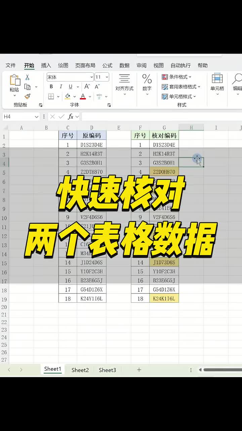Switch to Sheet3 tab
The height and width of the screenshot is (431, 242).
pyautogui.click(x=107, y=370)
